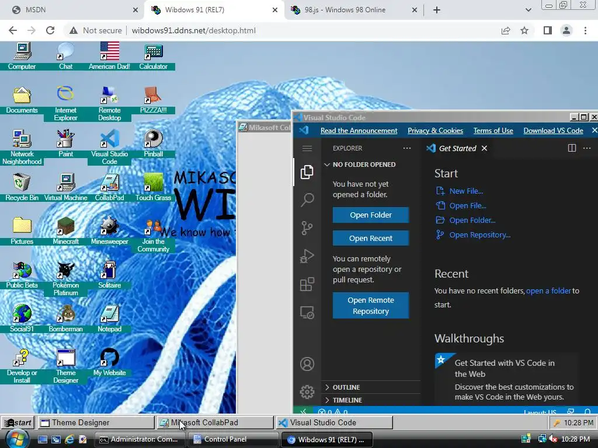Open VS Code Search view icon
Viewport: 598px width, 448px height.
click(x=307, y=199)
